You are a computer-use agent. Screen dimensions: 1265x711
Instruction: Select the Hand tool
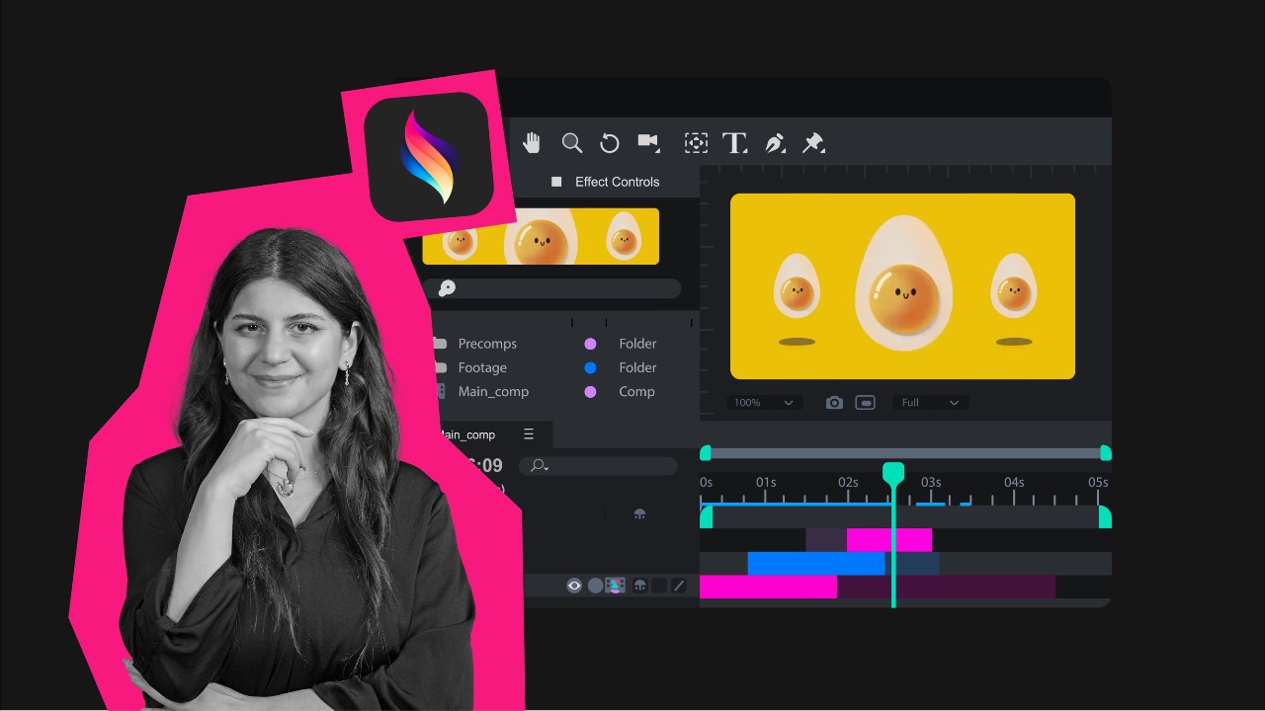coord(532,143)
